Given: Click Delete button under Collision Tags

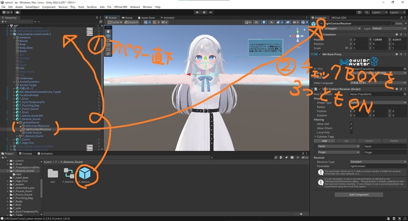Looking at the screenshot, I should pyautogui.click(x=394, y=141).
